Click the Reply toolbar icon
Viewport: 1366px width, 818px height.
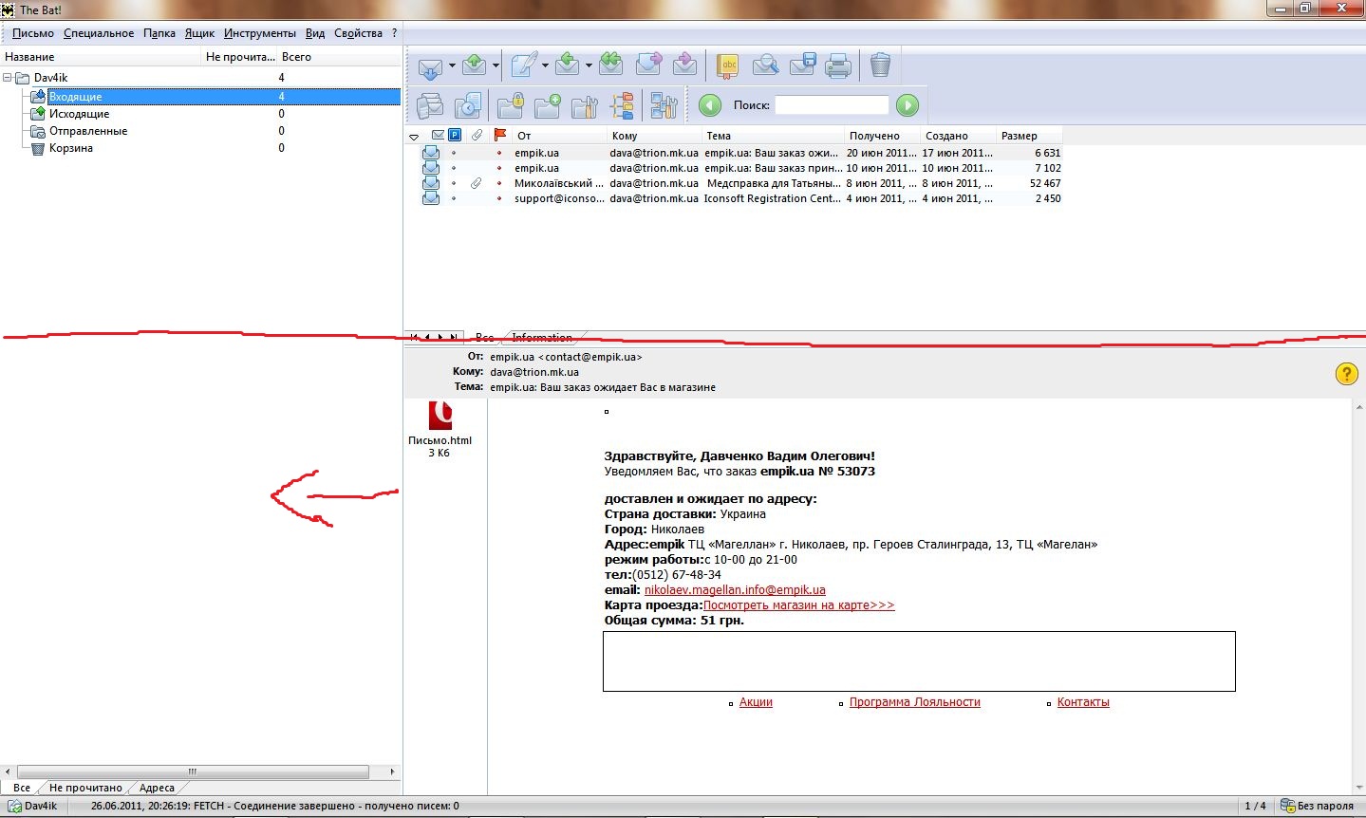[x=568, y=65]
